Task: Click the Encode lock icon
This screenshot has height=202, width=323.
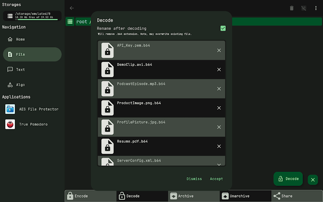Action: coord(70,196)
